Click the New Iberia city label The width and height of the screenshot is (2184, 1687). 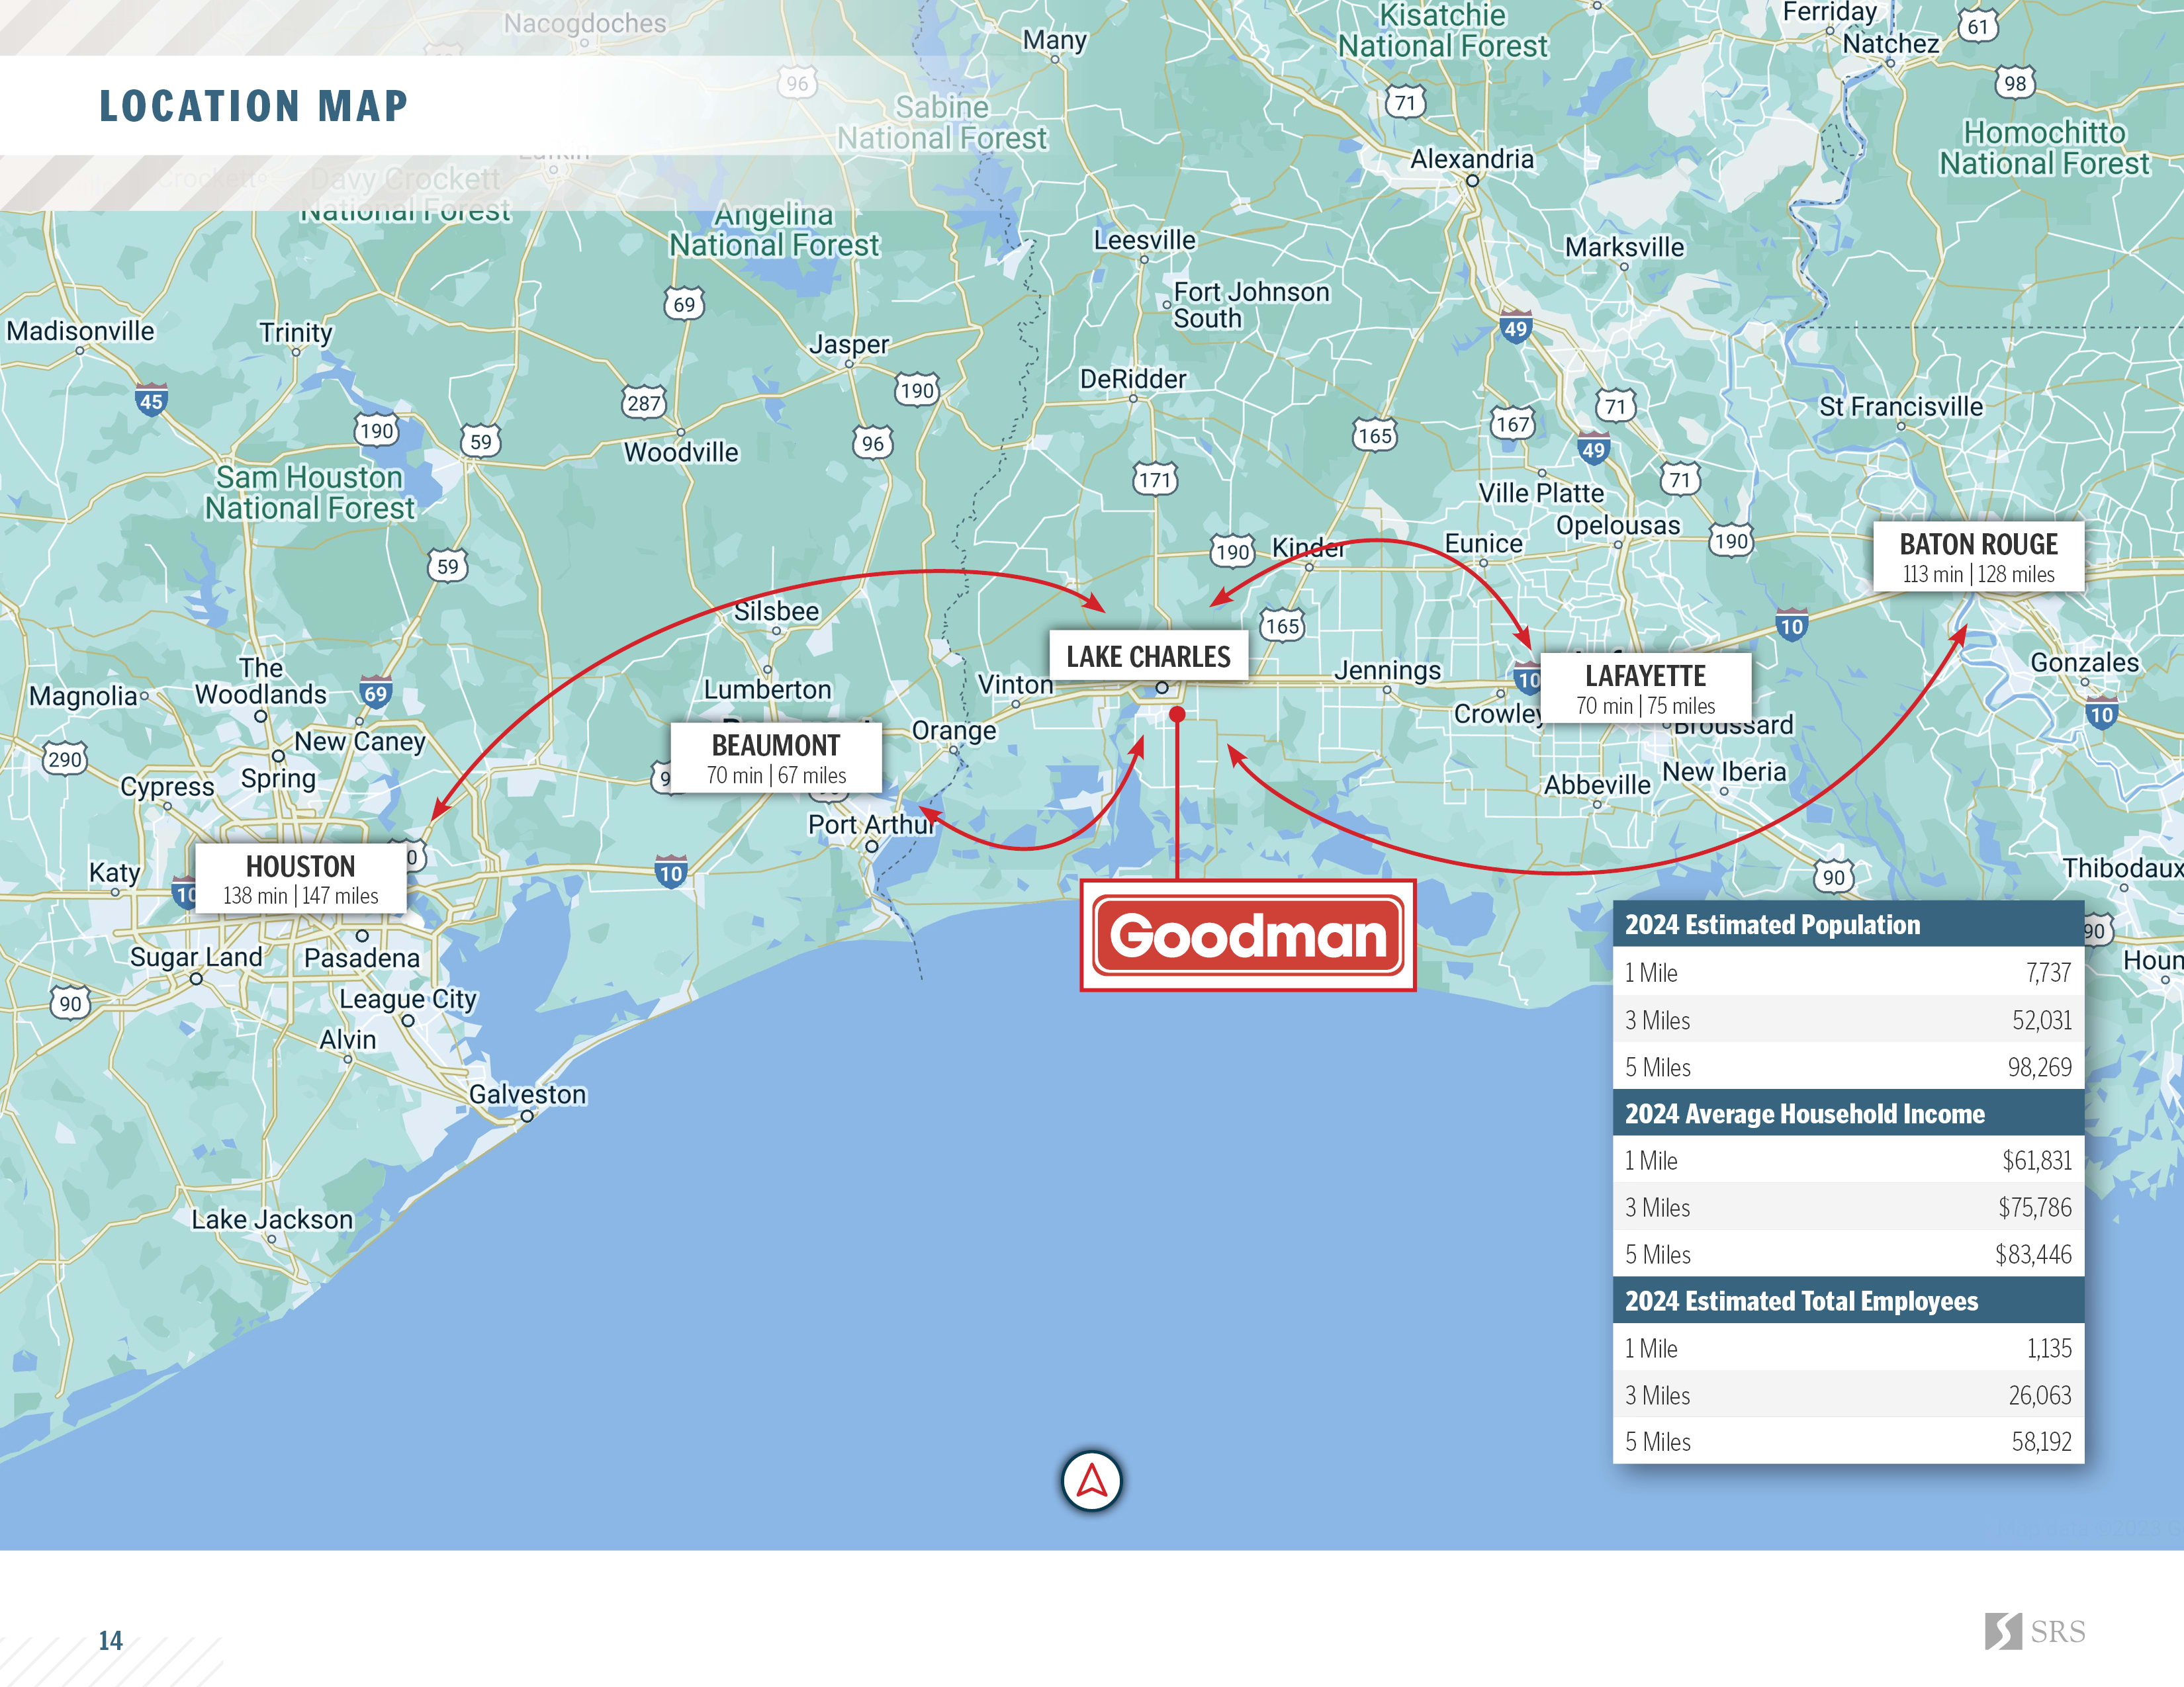(x=1724, y=771)
